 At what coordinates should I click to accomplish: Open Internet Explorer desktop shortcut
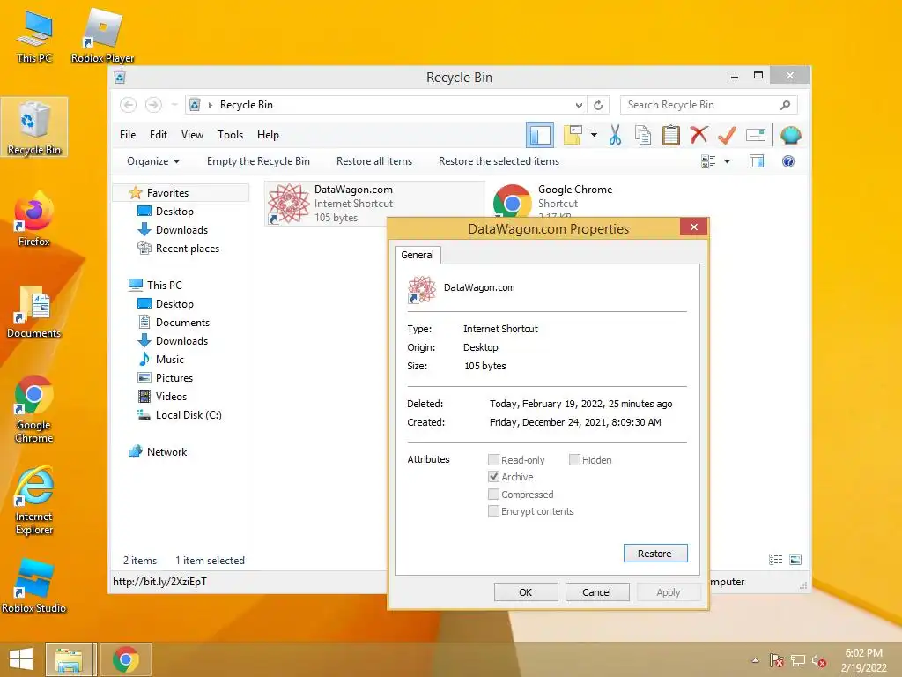[34, 502]
